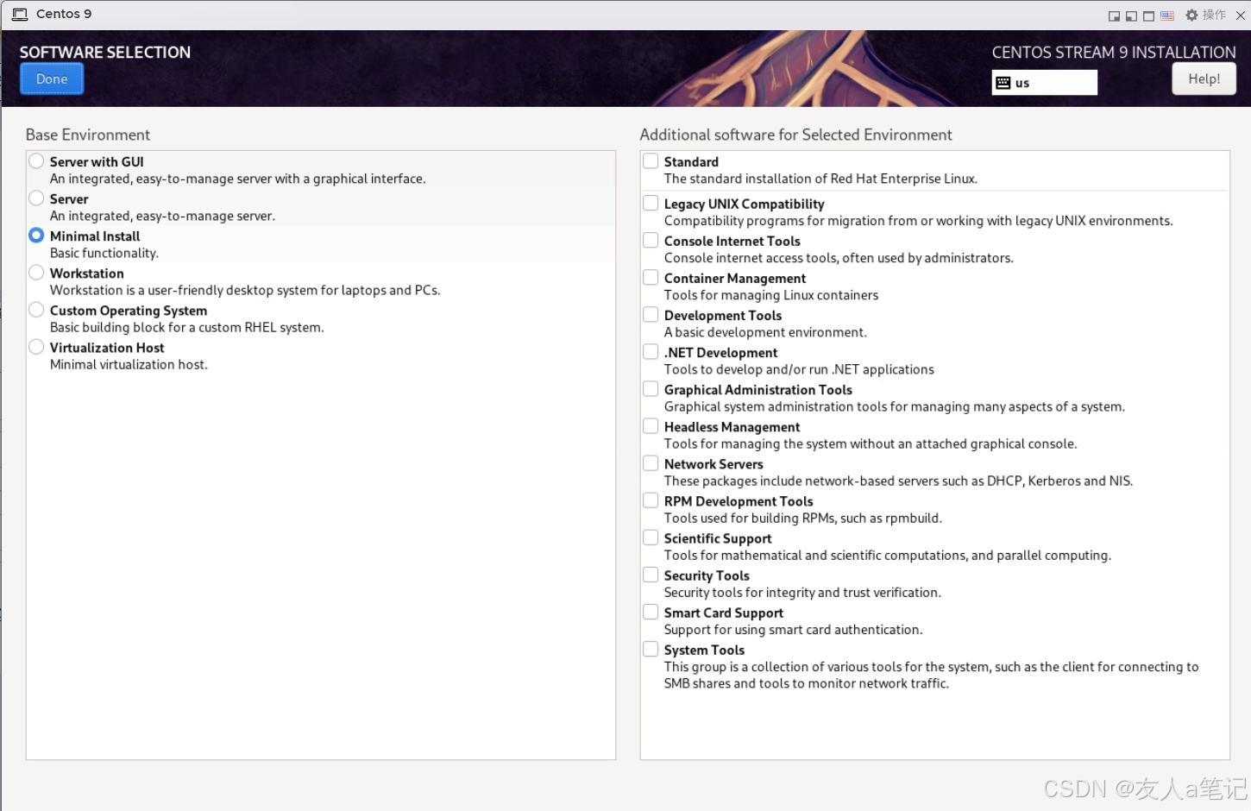
Task: Enable the RPM Development Tools checkbox
Action: tap(651, 500)
